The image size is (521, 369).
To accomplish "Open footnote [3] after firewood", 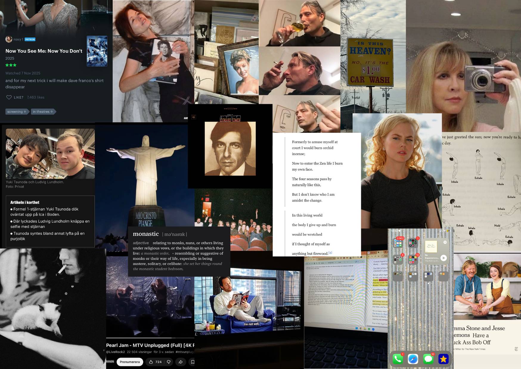I will pos(330,253).
